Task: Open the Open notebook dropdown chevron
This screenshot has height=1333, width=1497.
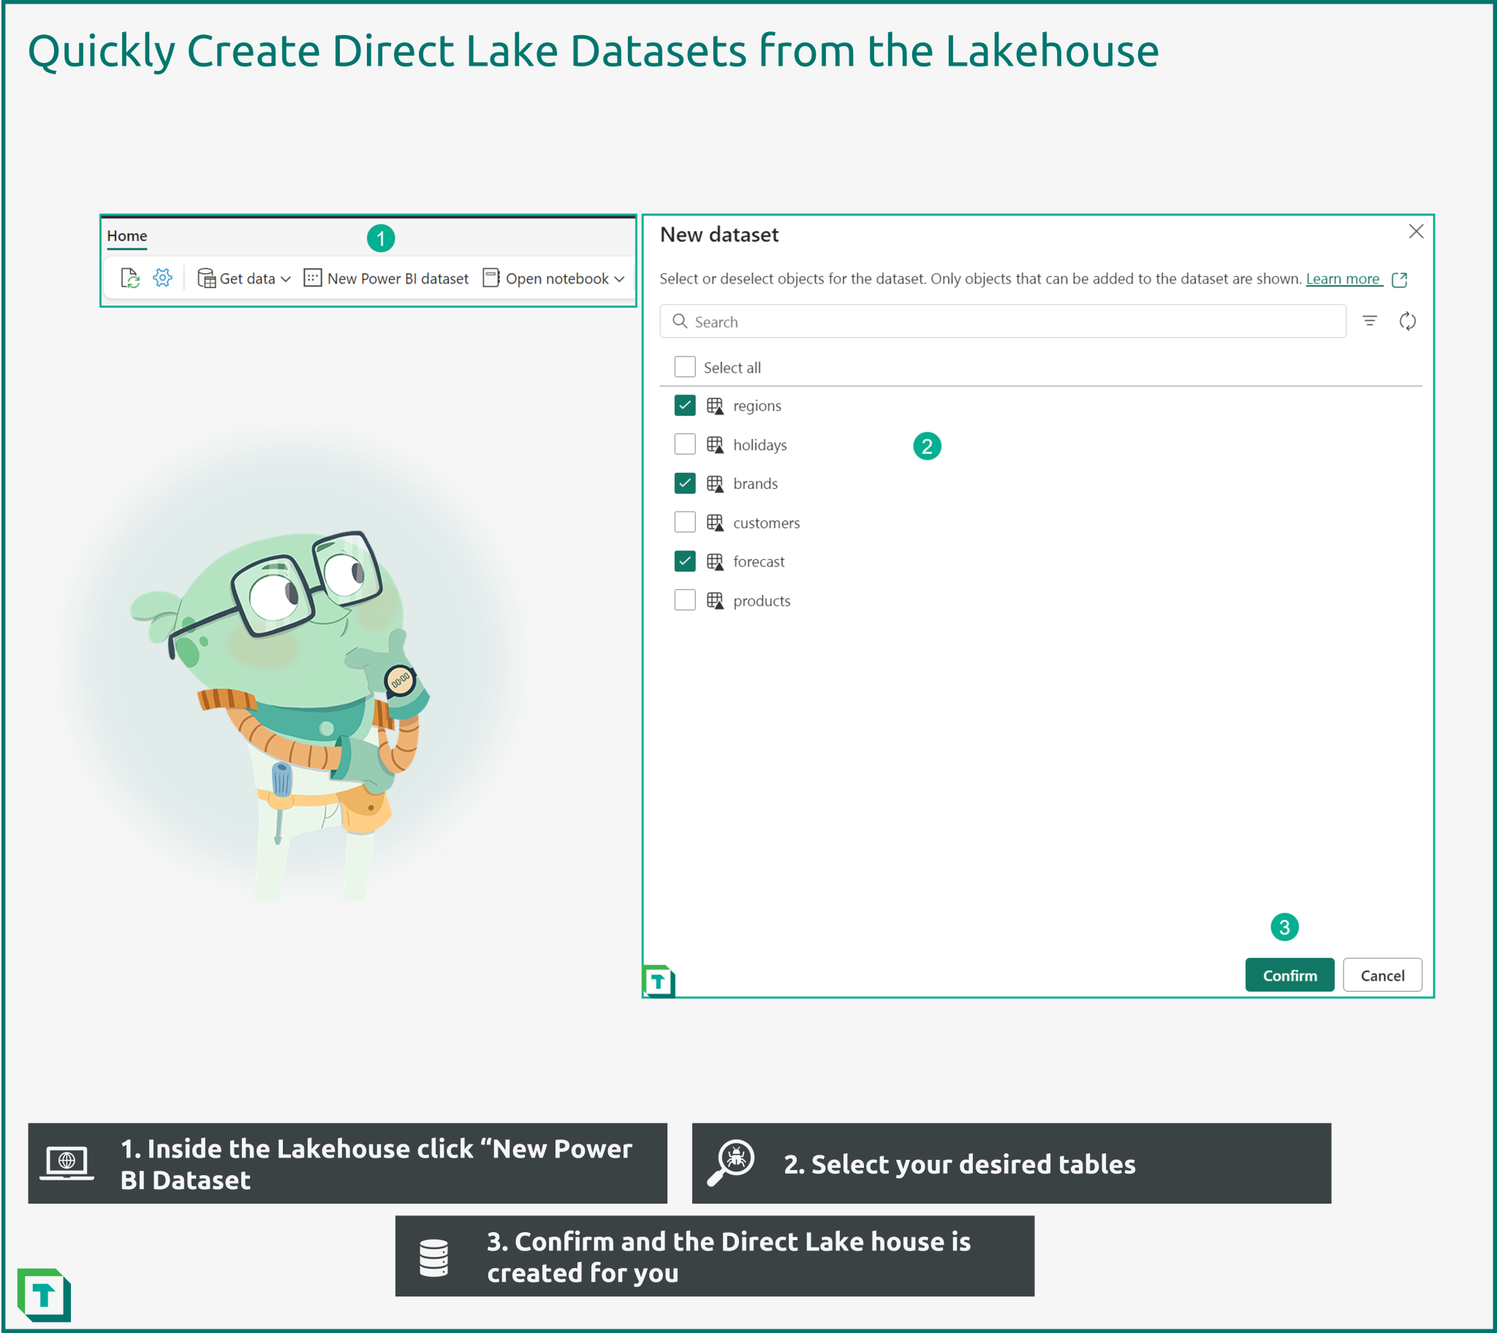Action: [620, 278]
